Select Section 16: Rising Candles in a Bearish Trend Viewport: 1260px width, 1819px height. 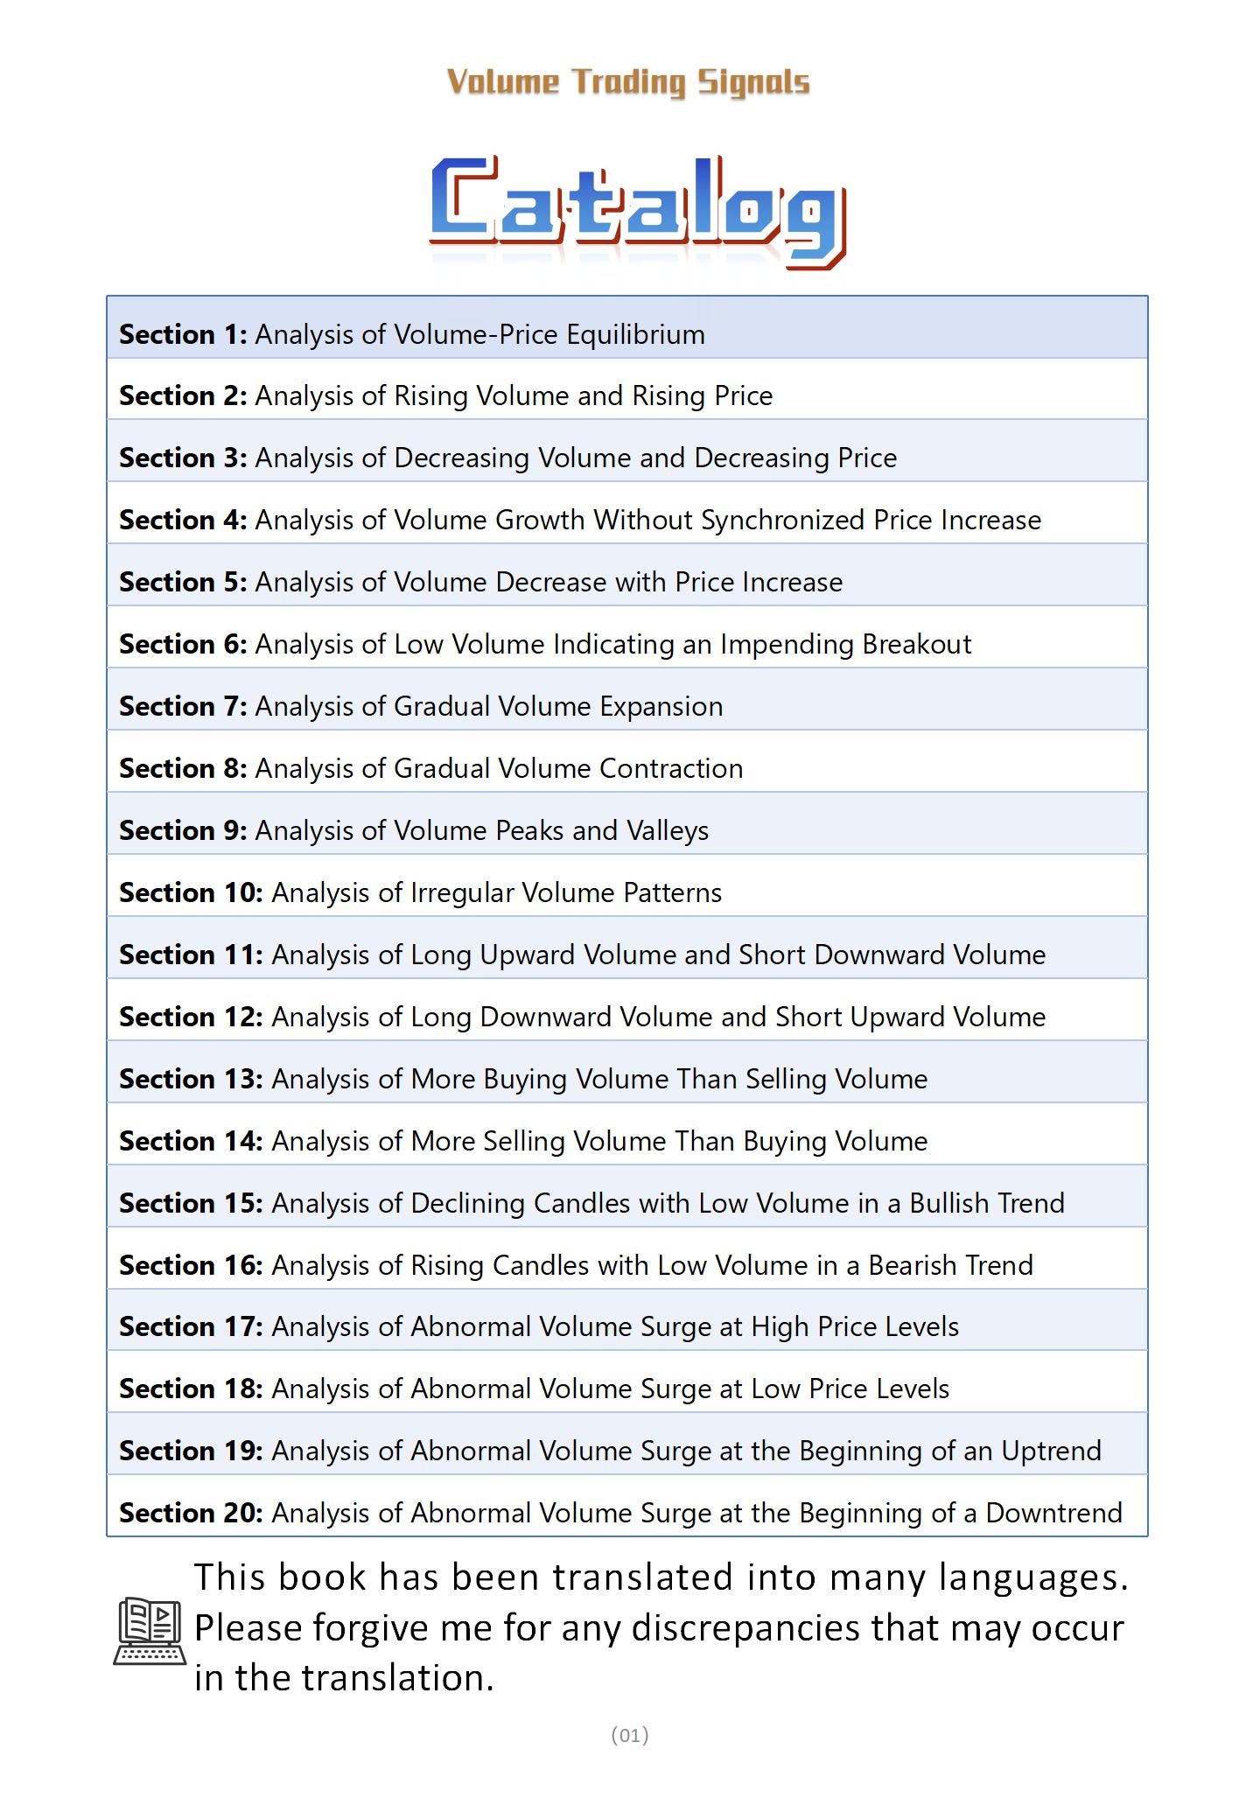coord(576,1265)
